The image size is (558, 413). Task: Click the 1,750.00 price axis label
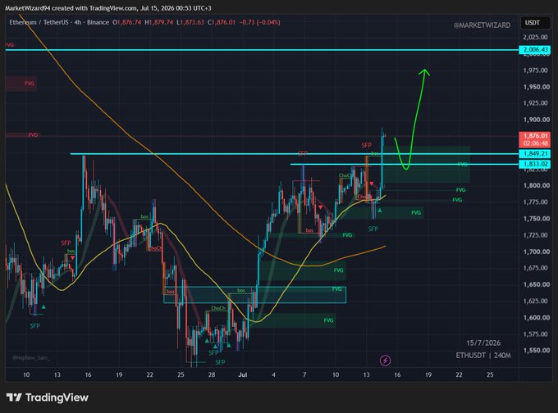[x=535, y=219]
